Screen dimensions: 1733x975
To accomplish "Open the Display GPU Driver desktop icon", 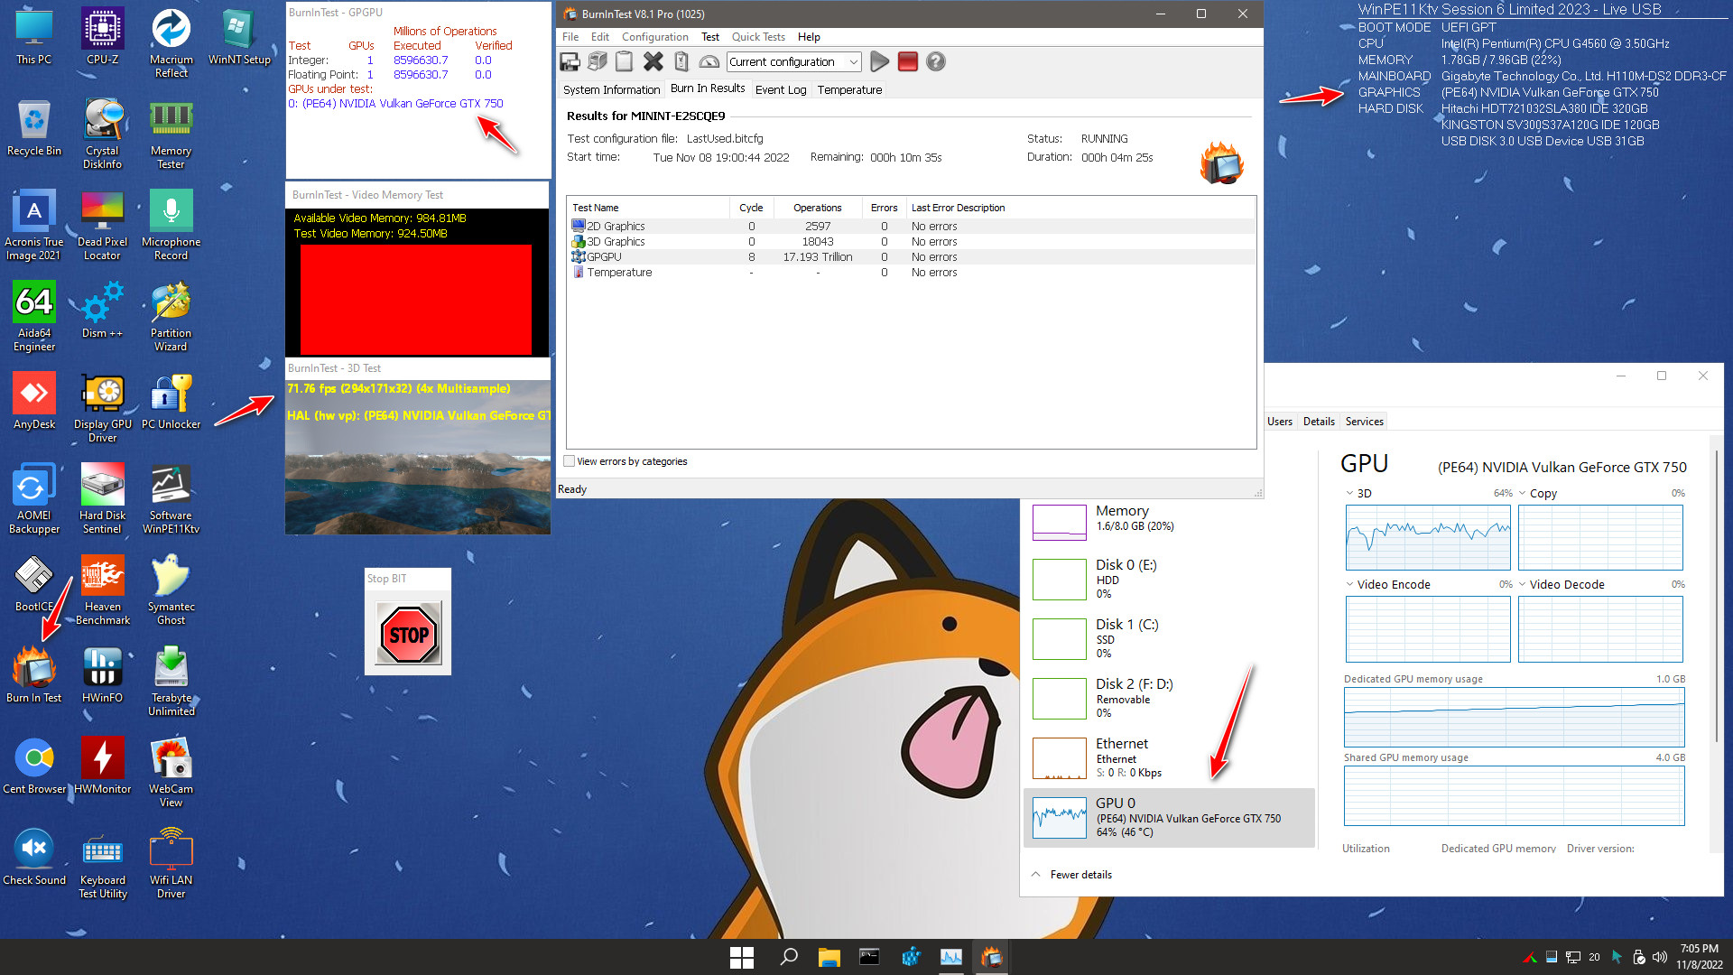I will tap(102, 408).
